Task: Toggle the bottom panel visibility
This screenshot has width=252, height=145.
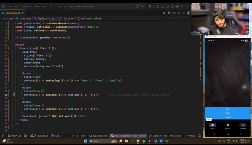Action: coord(167,6)
